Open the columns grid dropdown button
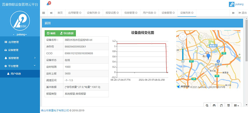This screenshot has width=248, height=113. coord(236,105)
